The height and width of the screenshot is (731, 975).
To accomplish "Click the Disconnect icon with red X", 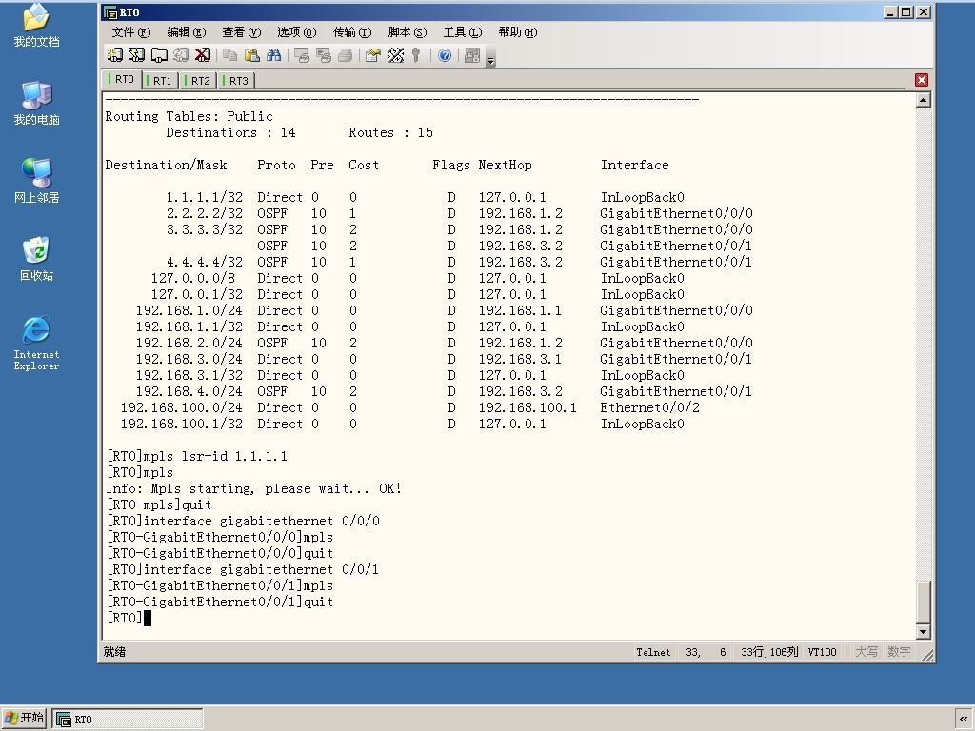I will [x=203, y=55].
